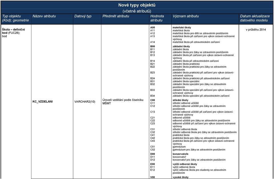Select code value 'V00'
Viewport: 274px width, 179px height.
click(152, 177)
